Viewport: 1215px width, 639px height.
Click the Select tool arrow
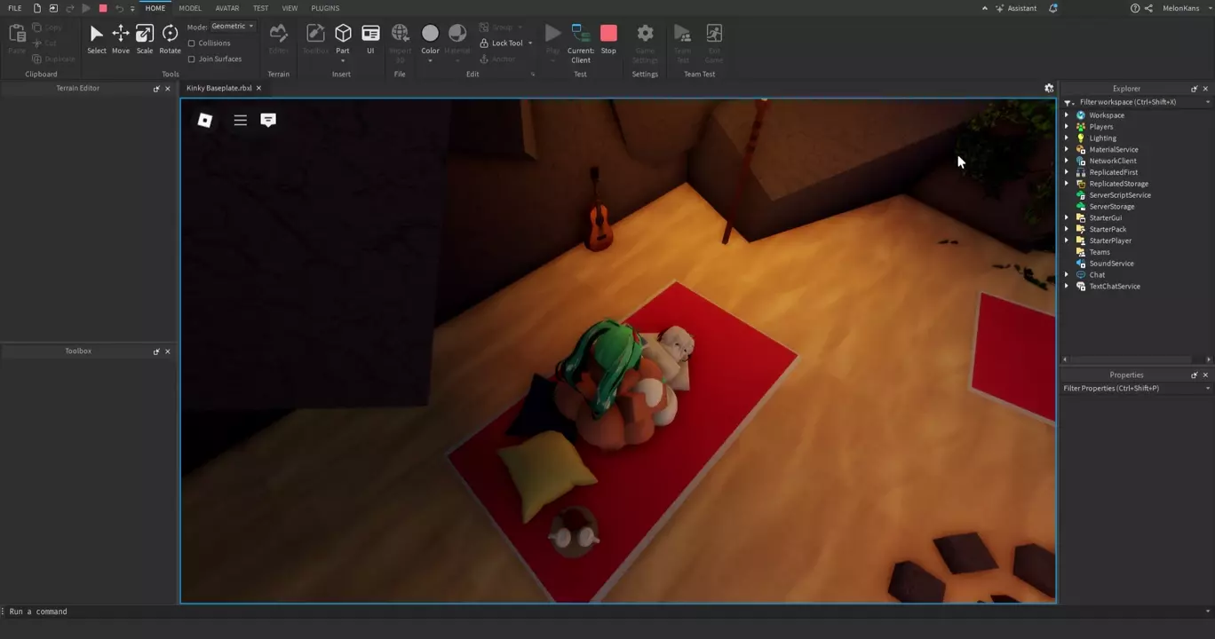tap(96, 38)
